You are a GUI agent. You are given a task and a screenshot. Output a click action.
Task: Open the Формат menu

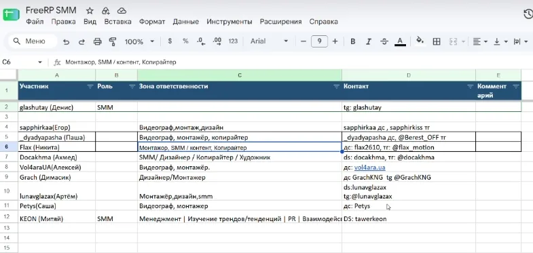(x=152, y=22)
